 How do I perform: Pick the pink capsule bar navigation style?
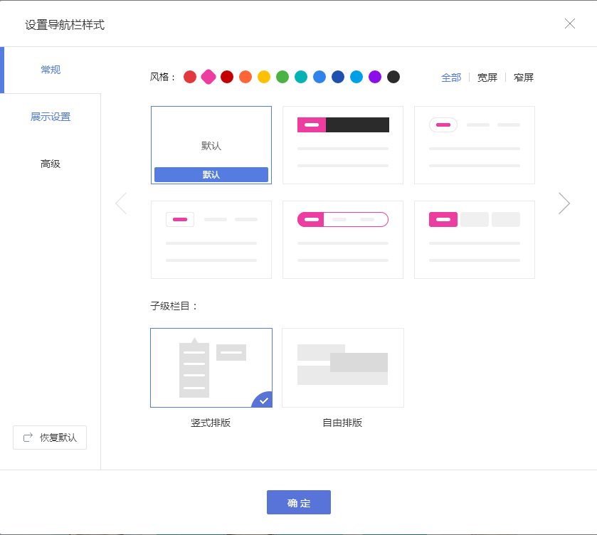343,240
